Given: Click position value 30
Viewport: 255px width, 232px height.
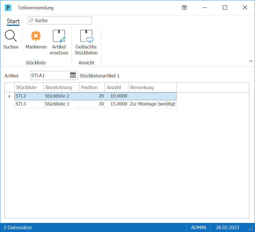Looking at the screenshot, I should tap(92, 104).
